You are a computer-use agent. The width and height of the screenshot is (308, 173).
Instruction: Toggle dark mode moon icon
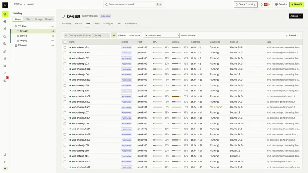click(5, 162)
